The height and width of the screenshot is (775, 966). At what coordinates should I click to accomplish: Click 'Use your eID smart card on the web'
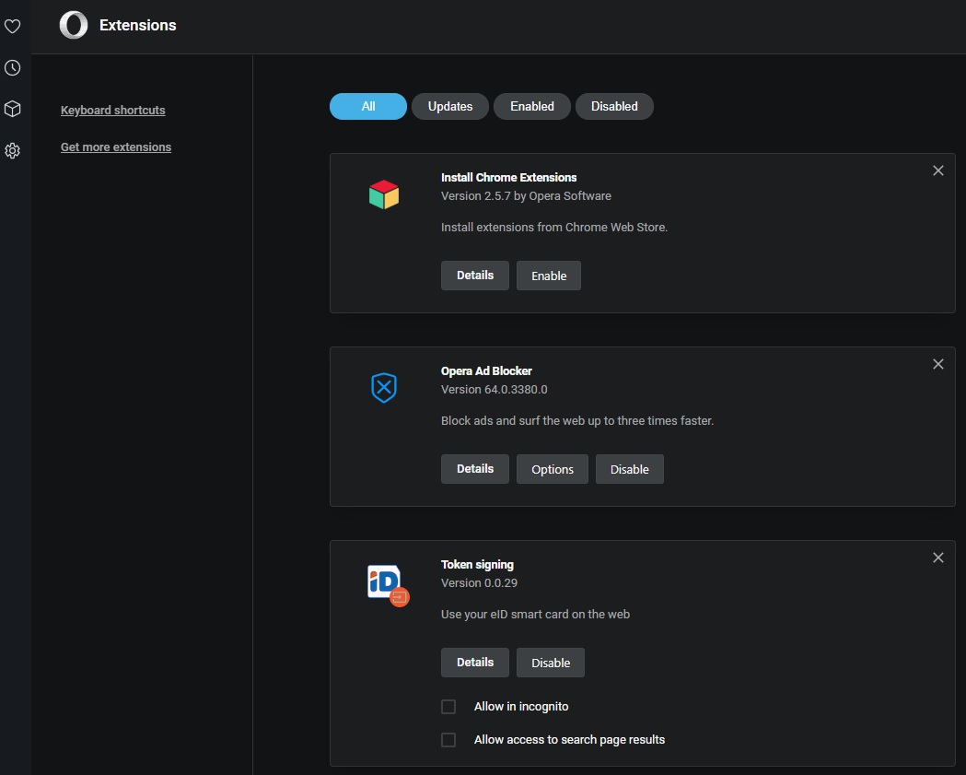(535, 615)
